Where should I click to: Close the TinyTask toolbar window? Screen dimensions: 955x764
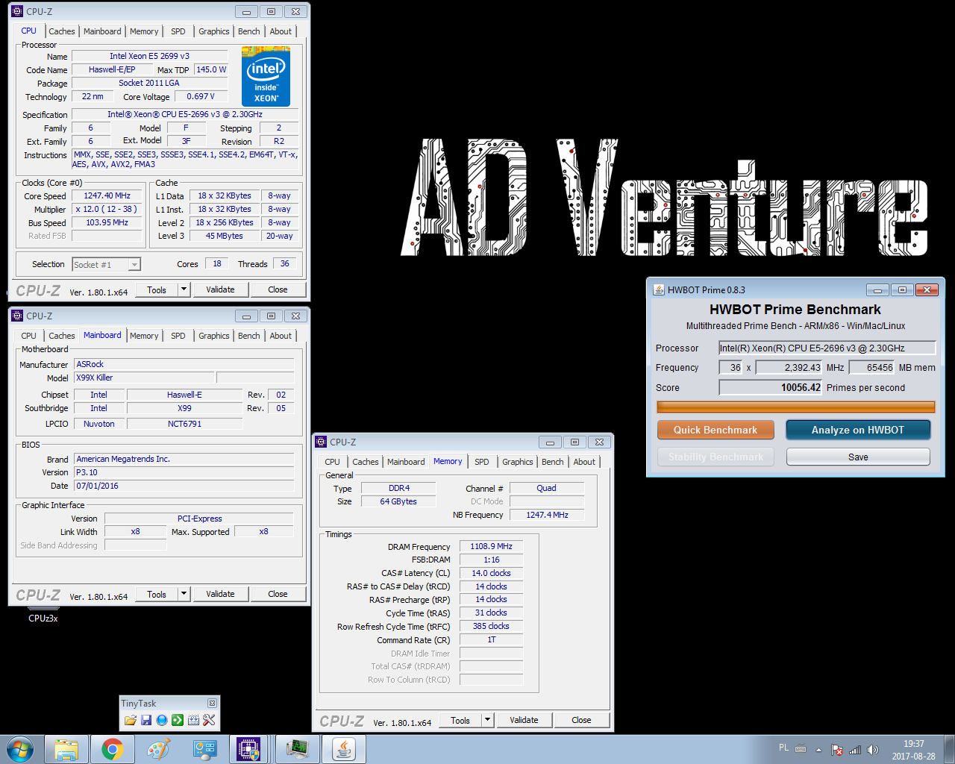coord(212,703)
